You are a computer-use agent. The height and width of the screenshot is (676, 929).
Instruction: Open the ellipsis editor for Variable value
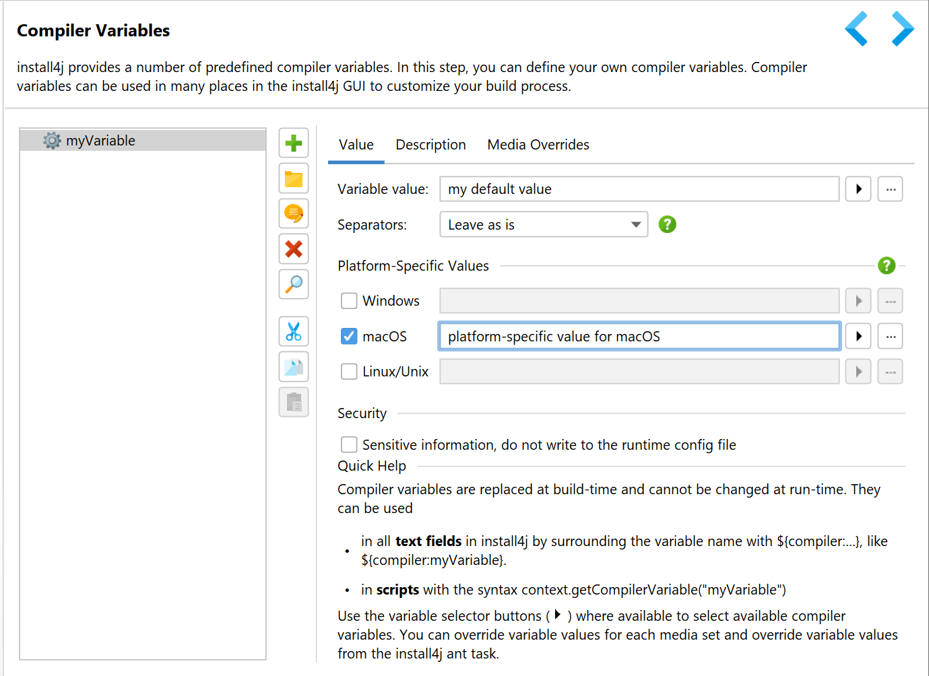(891, 189)
